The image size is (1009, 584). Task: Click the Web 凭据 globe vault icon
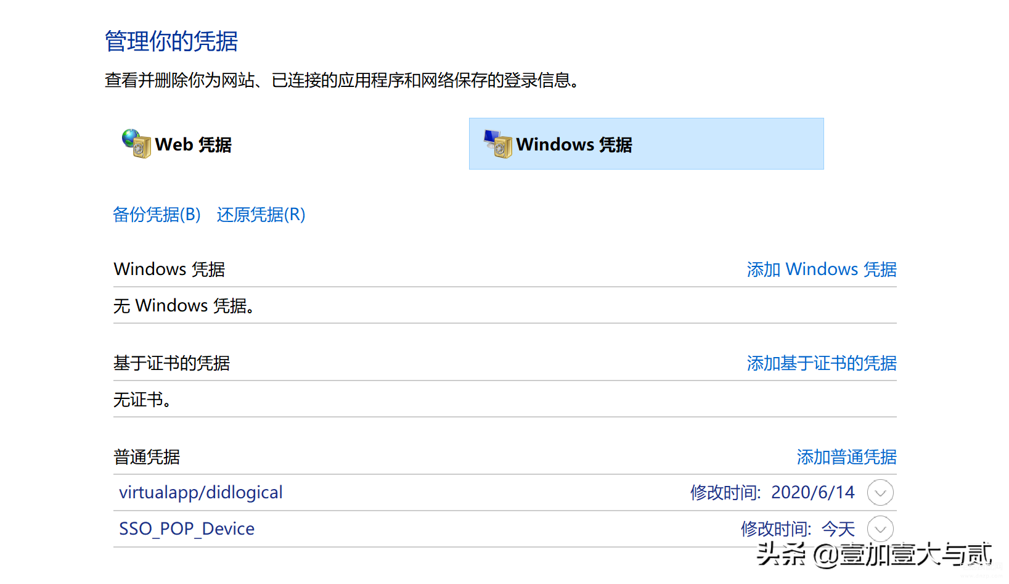pyautogui.click(x=136, y=144)
